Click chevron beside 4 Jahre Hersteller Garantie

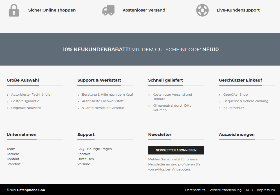click(x=78, y=108)
